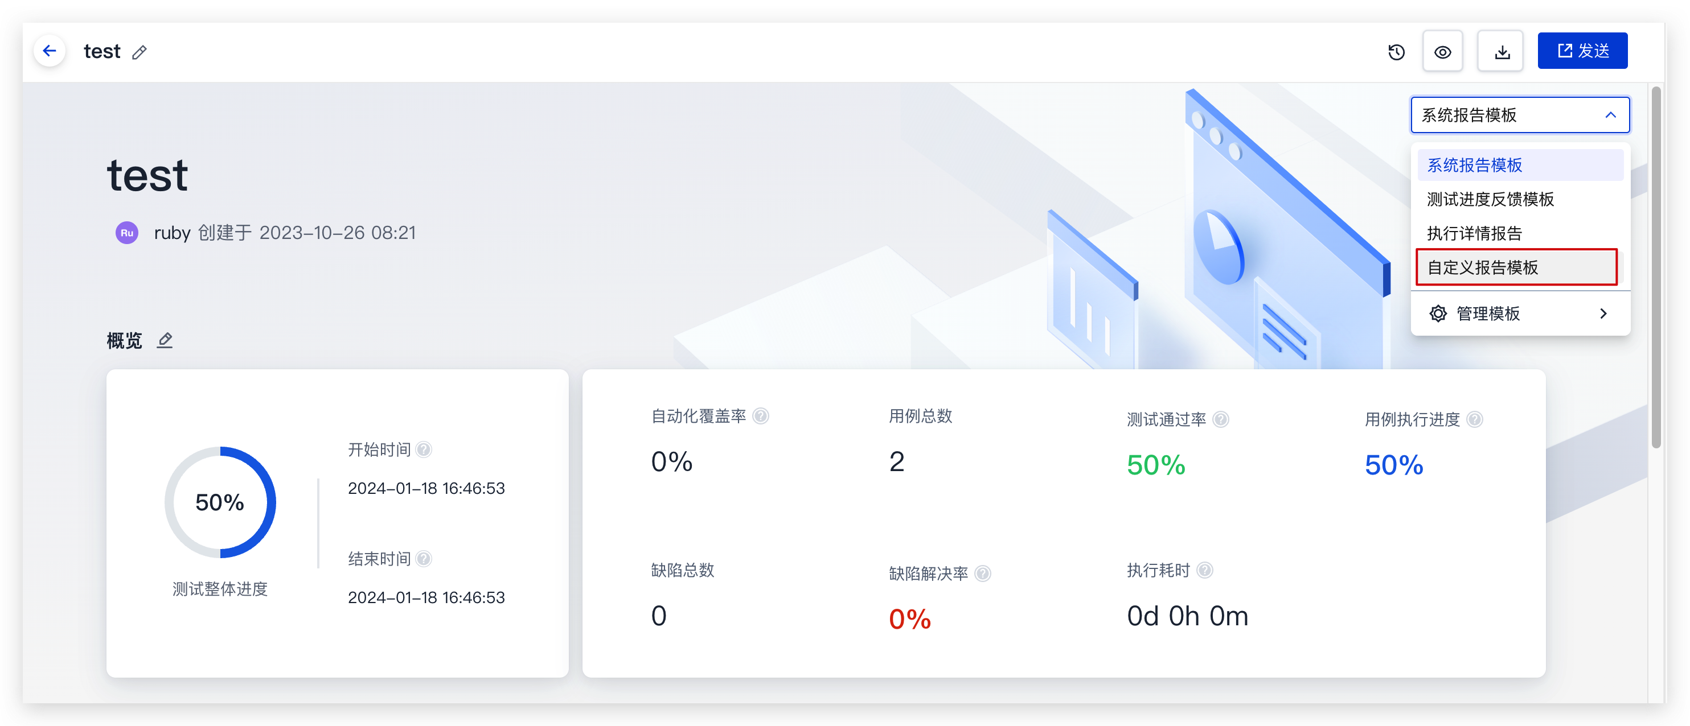Open help icon next to 缺陷解决率
Viewport: 1690px width, 726px height.
[982, 573]
